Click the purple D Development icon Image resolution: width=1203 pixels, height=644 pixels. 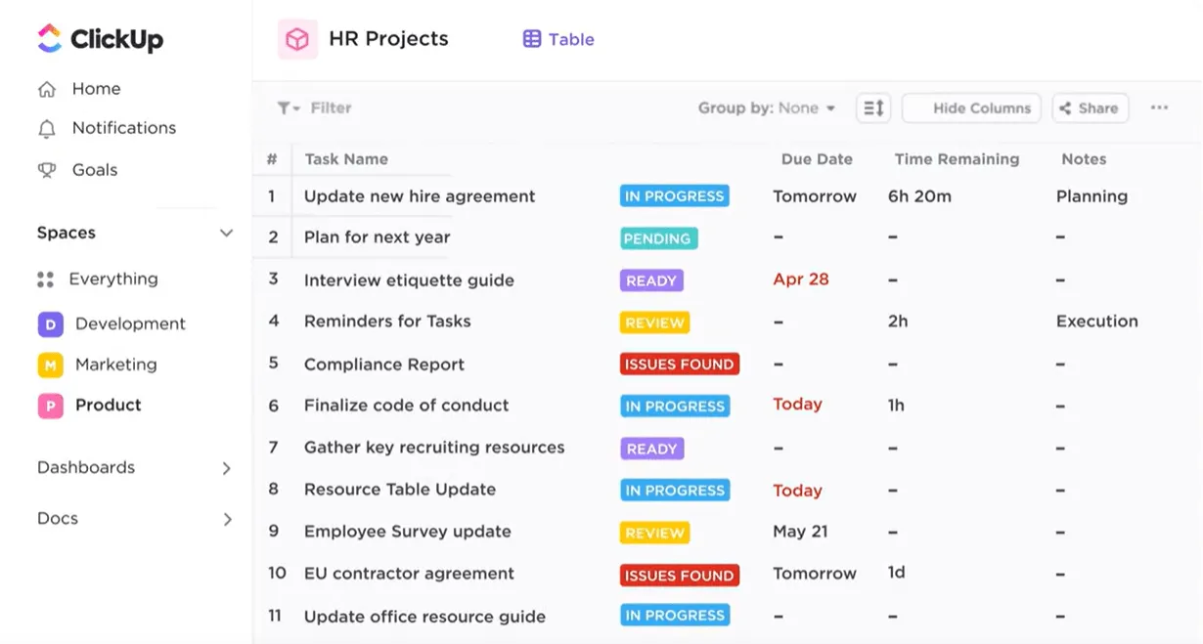pyautogui.click(x=50, y=324)
